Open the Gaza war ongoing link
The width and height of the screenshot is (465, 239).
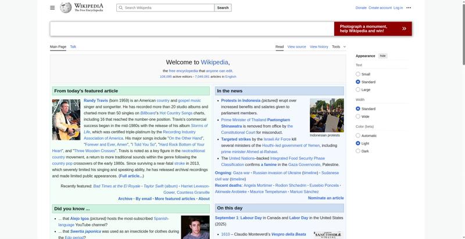(x=241, y=173)
